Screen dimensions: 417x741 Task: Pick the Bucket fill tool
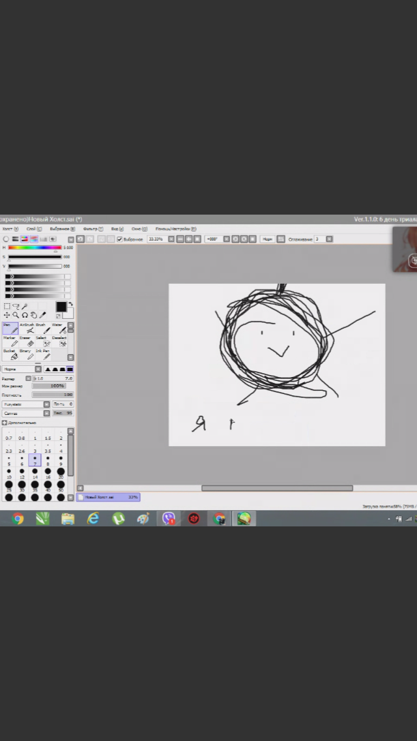pyautogui.click(x=10, y=355)
